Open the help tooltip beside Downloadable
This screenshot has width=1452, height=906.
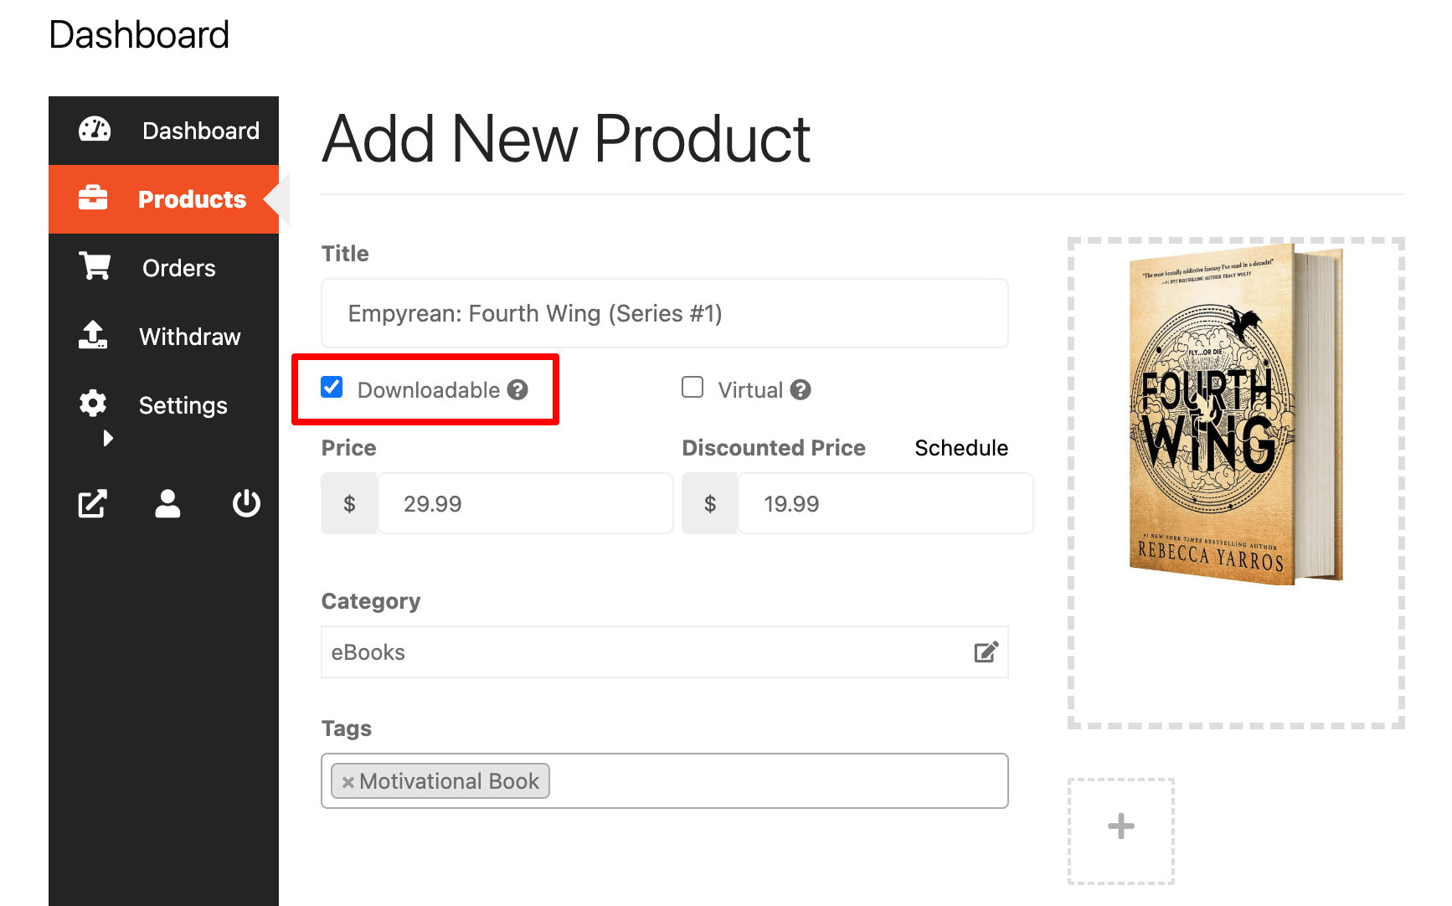[x=517, y=389]
